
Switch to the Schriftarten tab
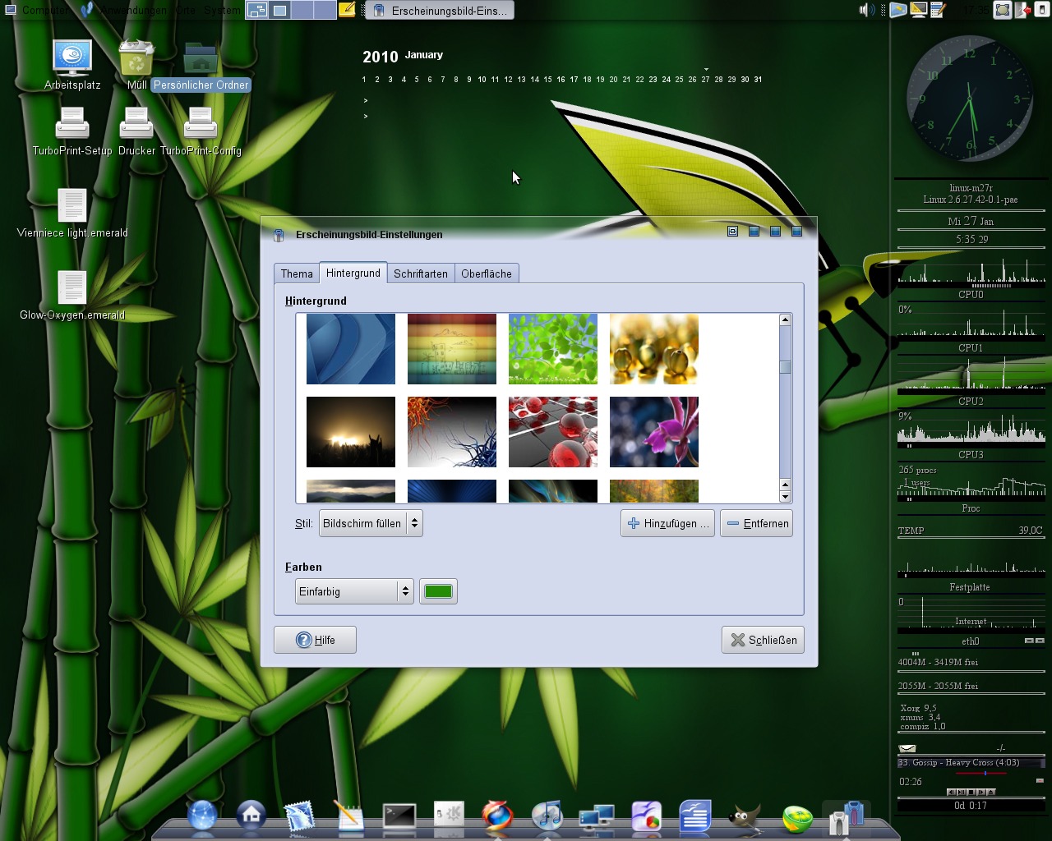point(421,273)
